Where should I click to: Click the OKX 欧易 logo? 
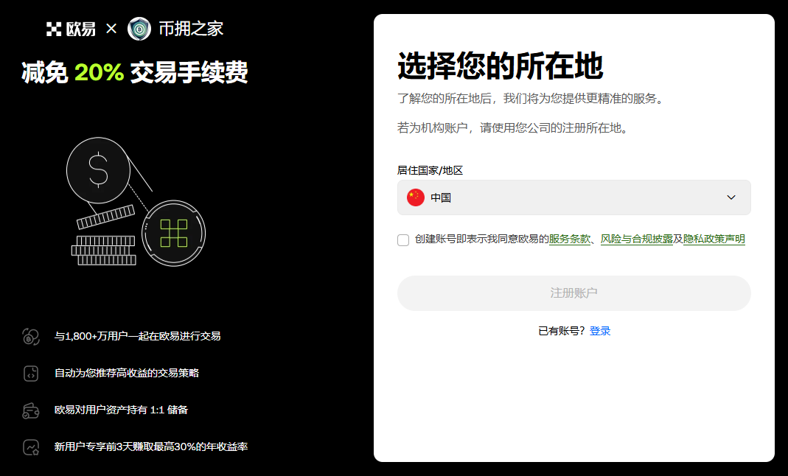tap(71, 29)
